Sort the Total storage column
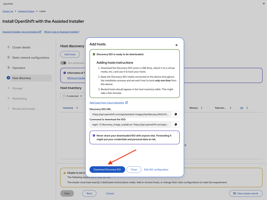The width and height of the screenshot is (267, 200). click(230, 108)
